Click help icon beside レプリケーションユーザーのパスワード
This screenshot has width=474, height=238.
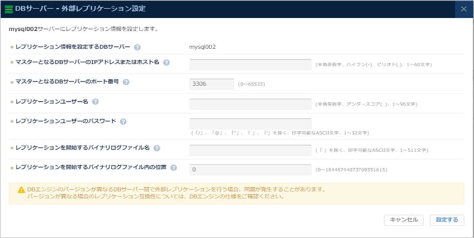(x=123, y=121)
